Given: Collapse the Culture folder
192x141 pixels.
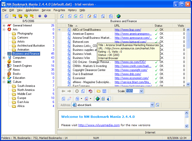Looking at the screenshot, I should click(4, 82).
